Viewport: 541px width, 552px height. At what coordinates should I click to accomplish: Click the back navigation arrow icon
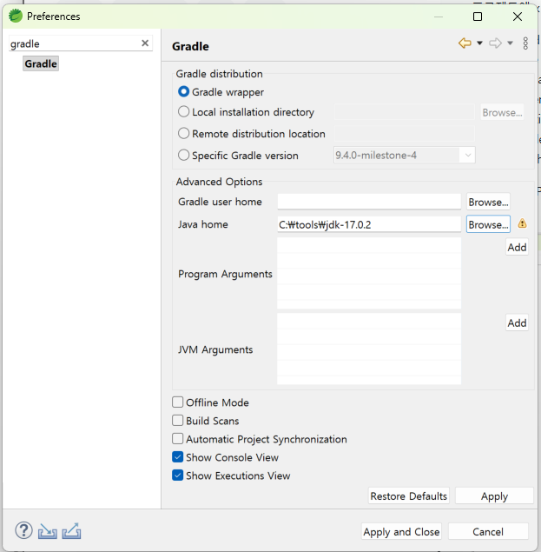point(465,43)
